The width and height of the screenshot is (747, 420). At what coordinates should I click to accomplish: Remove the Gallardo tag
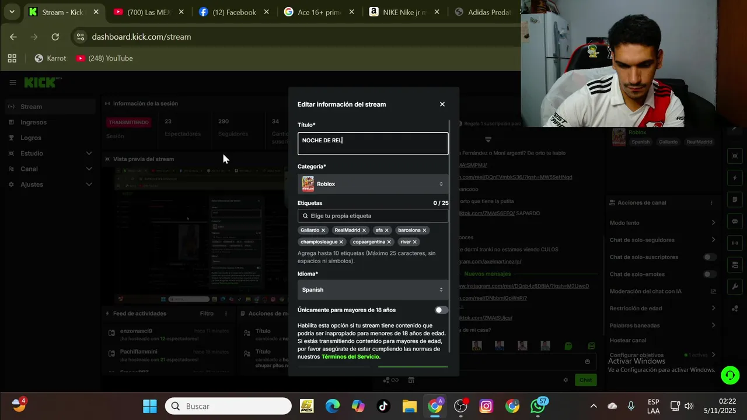pyautogui.click(x=323, y=230)
